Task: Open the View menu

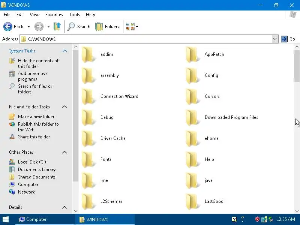Action: pyautogui.click(x=34, y=15)
